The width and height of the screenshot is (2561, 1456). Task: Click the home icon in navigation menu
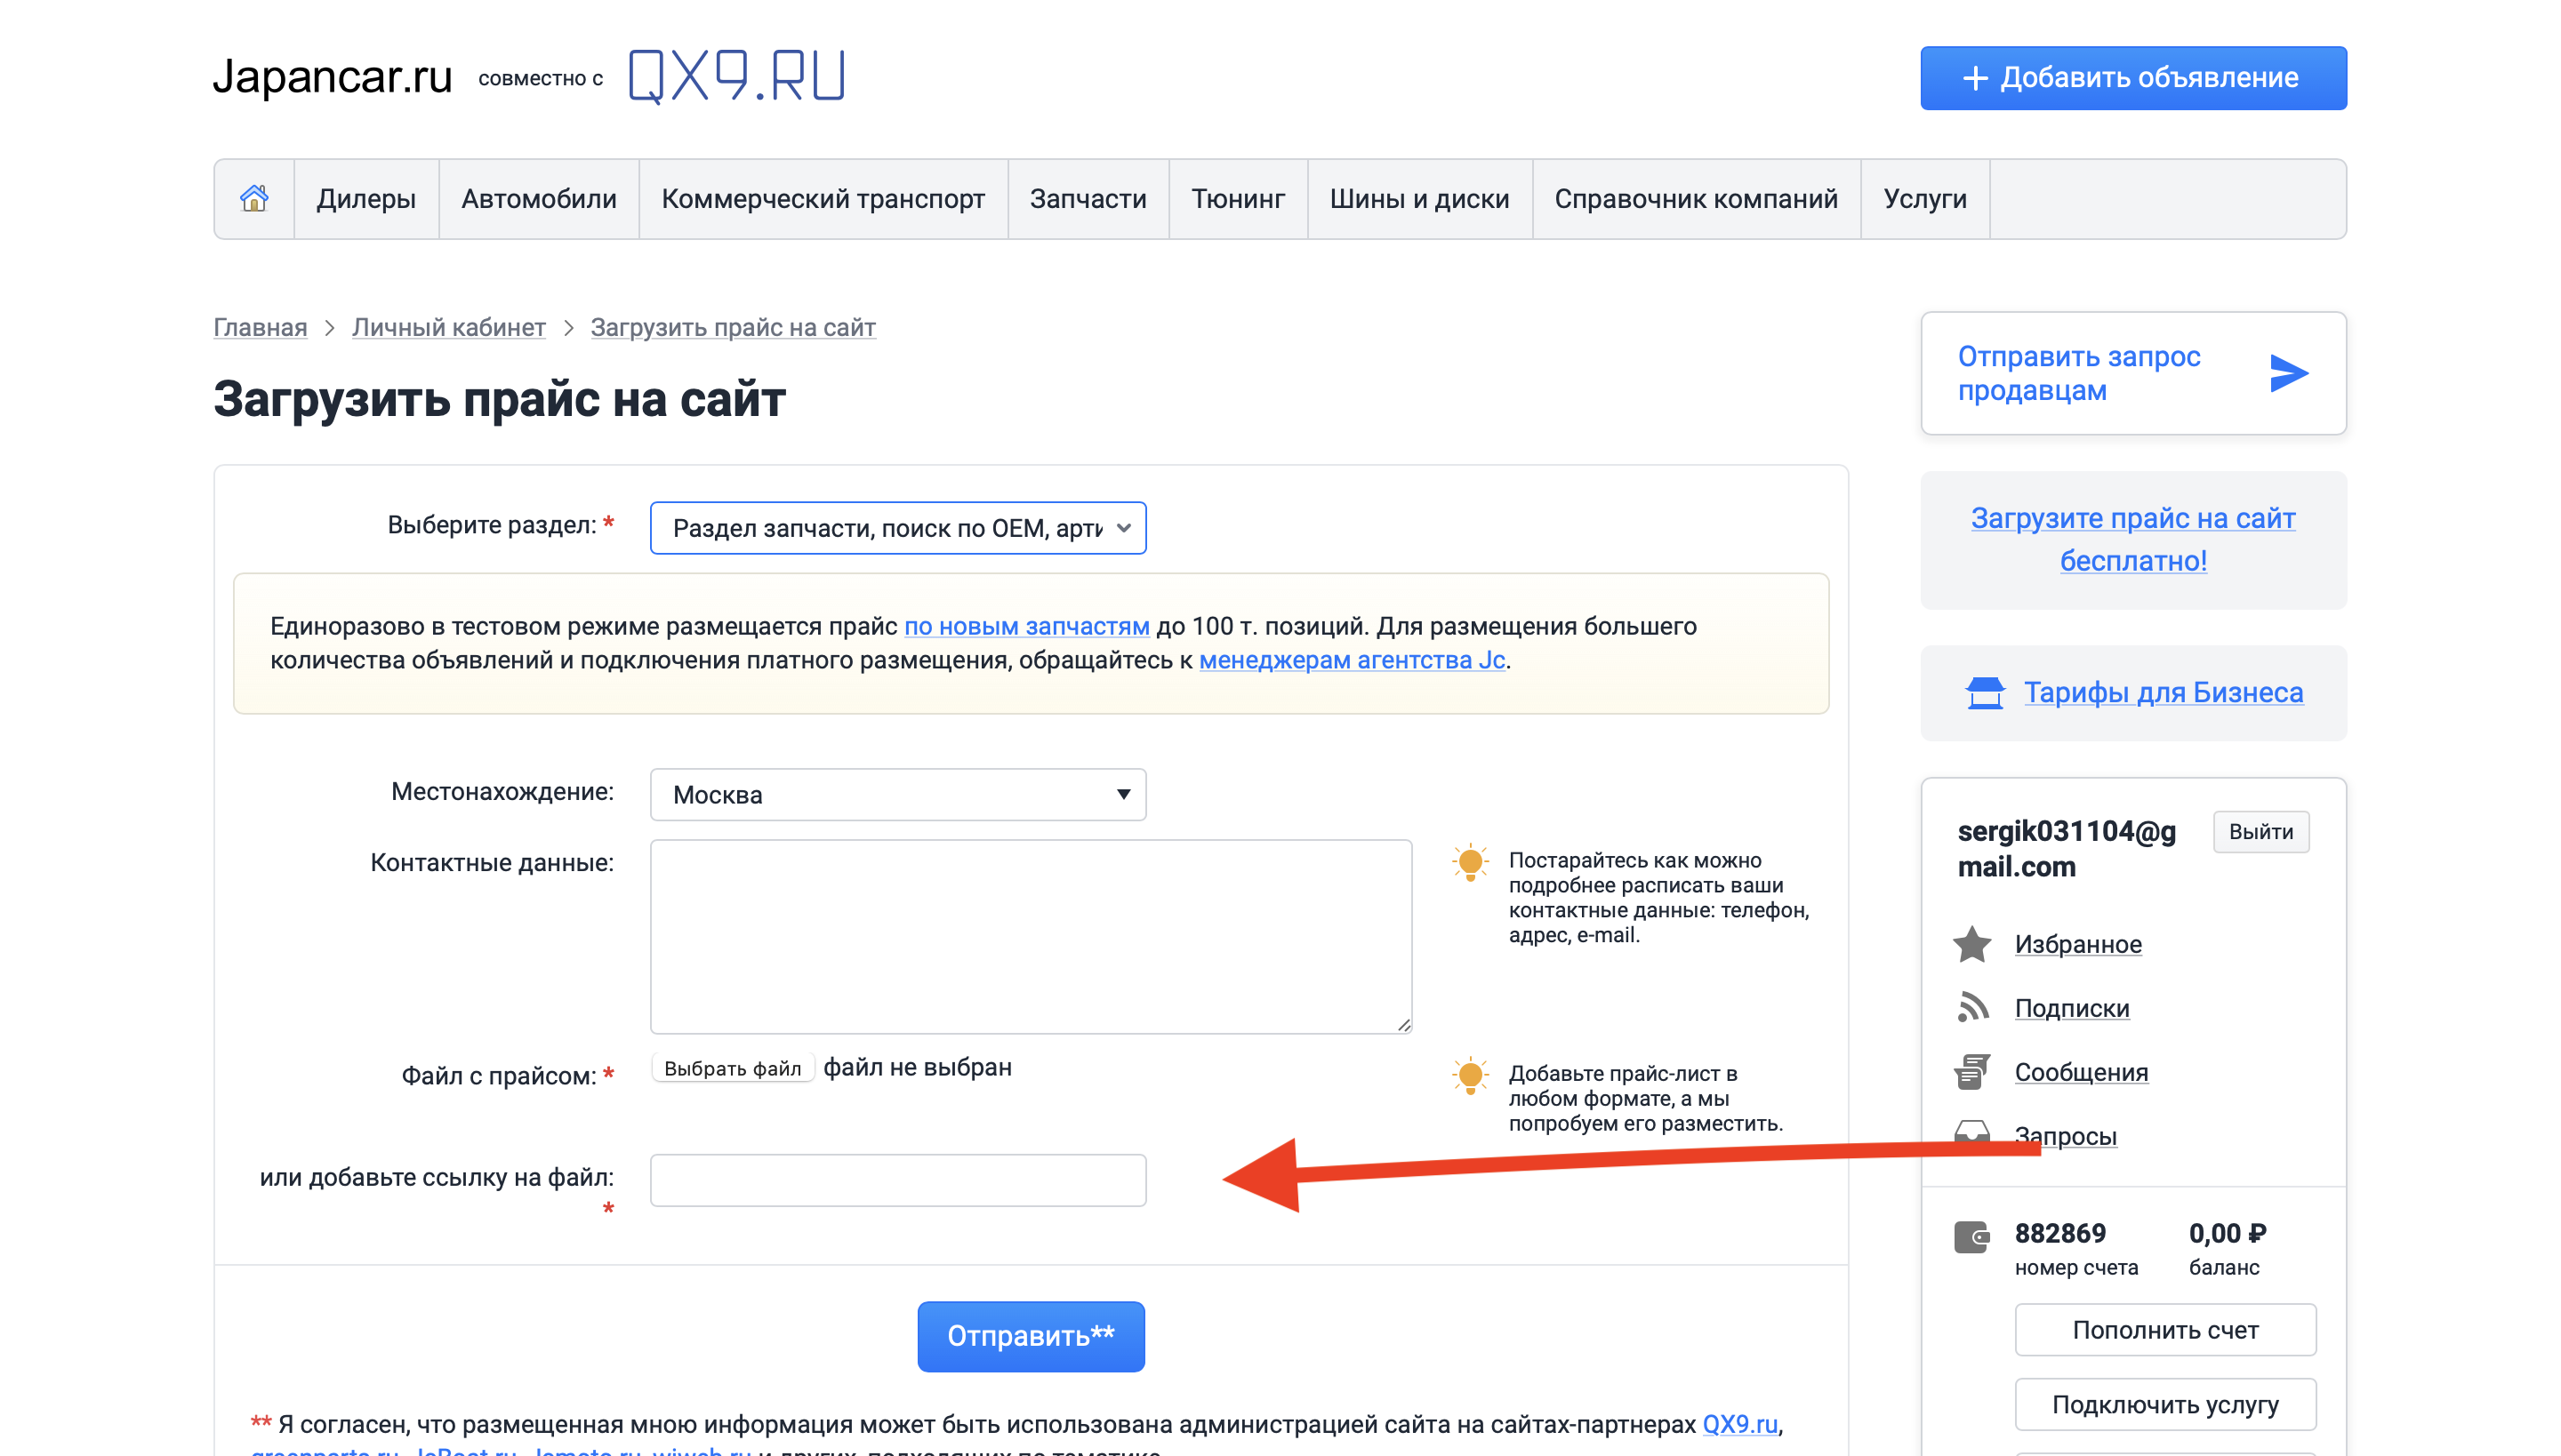tap(253, 199)
